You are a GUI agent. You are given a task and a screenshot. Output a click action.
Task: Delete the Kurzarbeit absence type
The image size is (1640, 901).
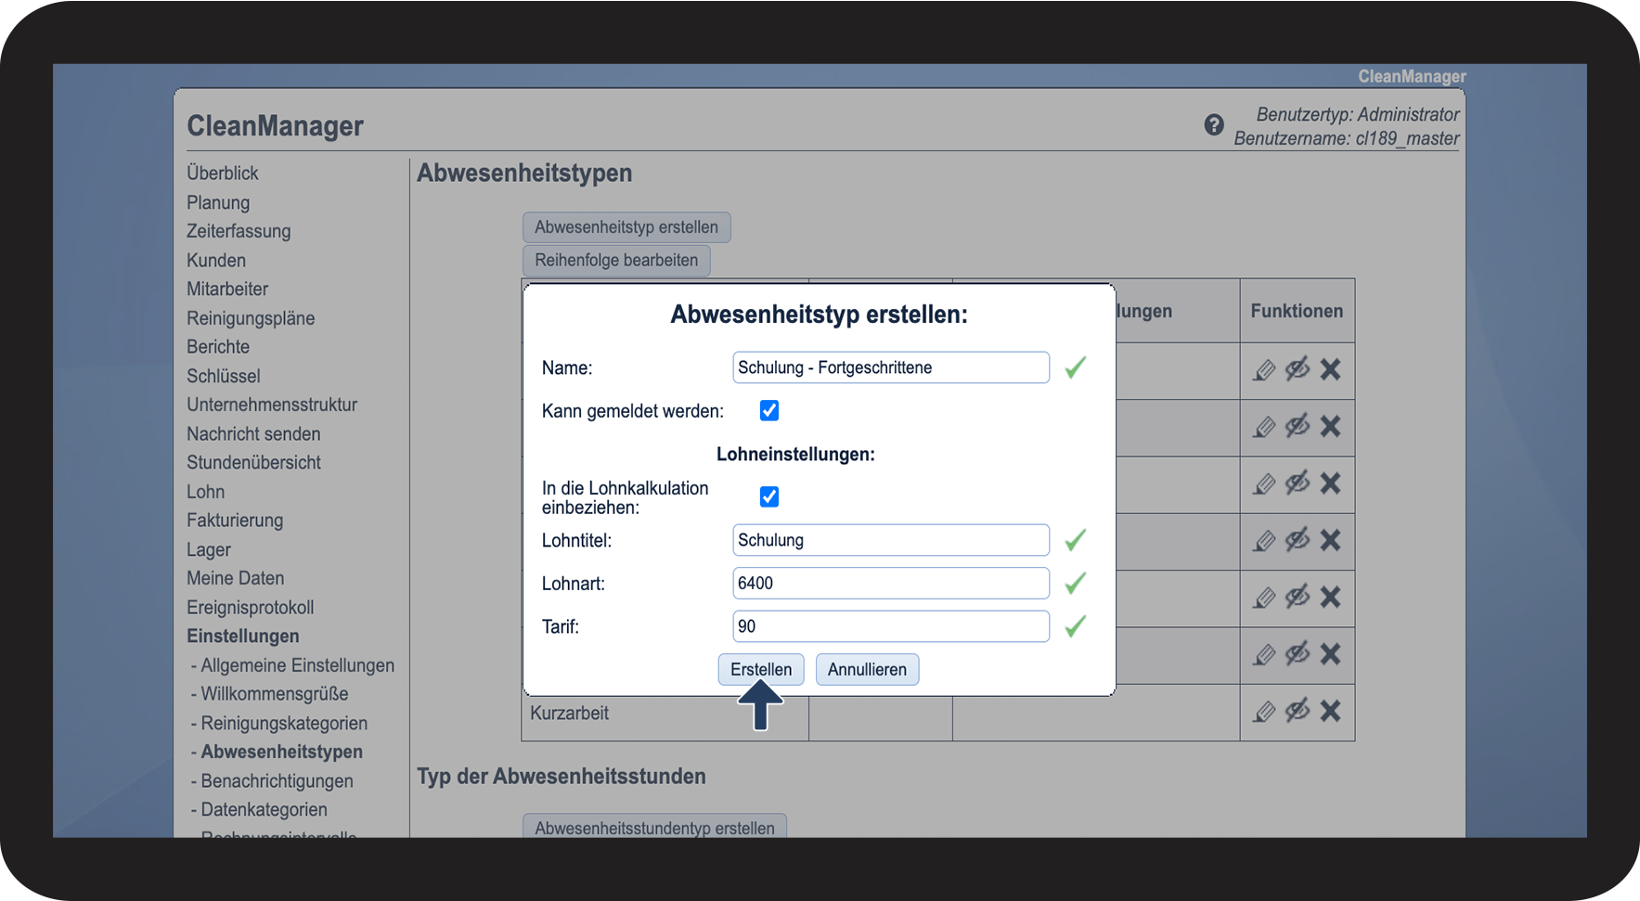[1330, 712]
